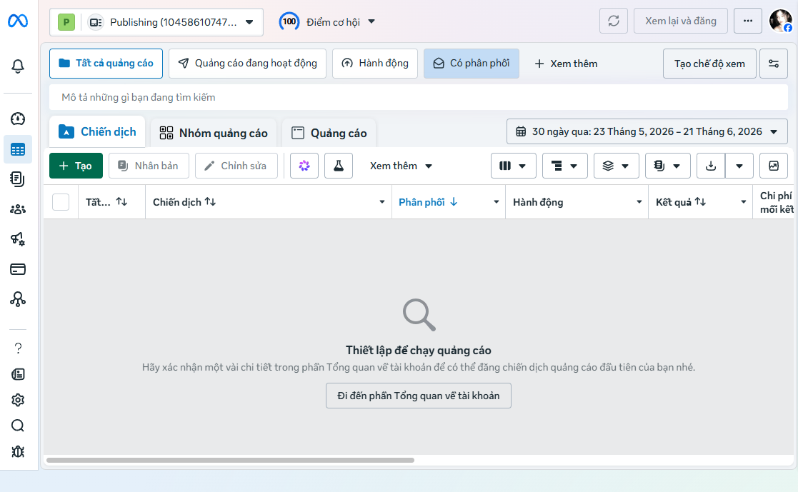Open Account overview gauge icon in sidebar

pos(18,119)
